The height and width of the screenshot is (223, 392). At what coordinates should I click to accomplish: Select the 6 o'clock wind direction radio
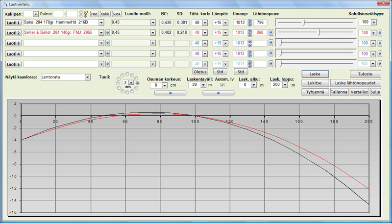tap(127, 93)
